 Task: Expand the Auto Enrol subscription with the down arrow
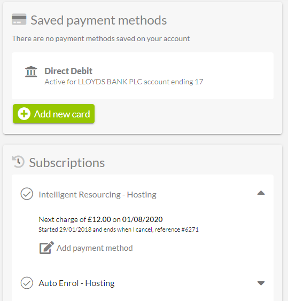pos(261,283)
